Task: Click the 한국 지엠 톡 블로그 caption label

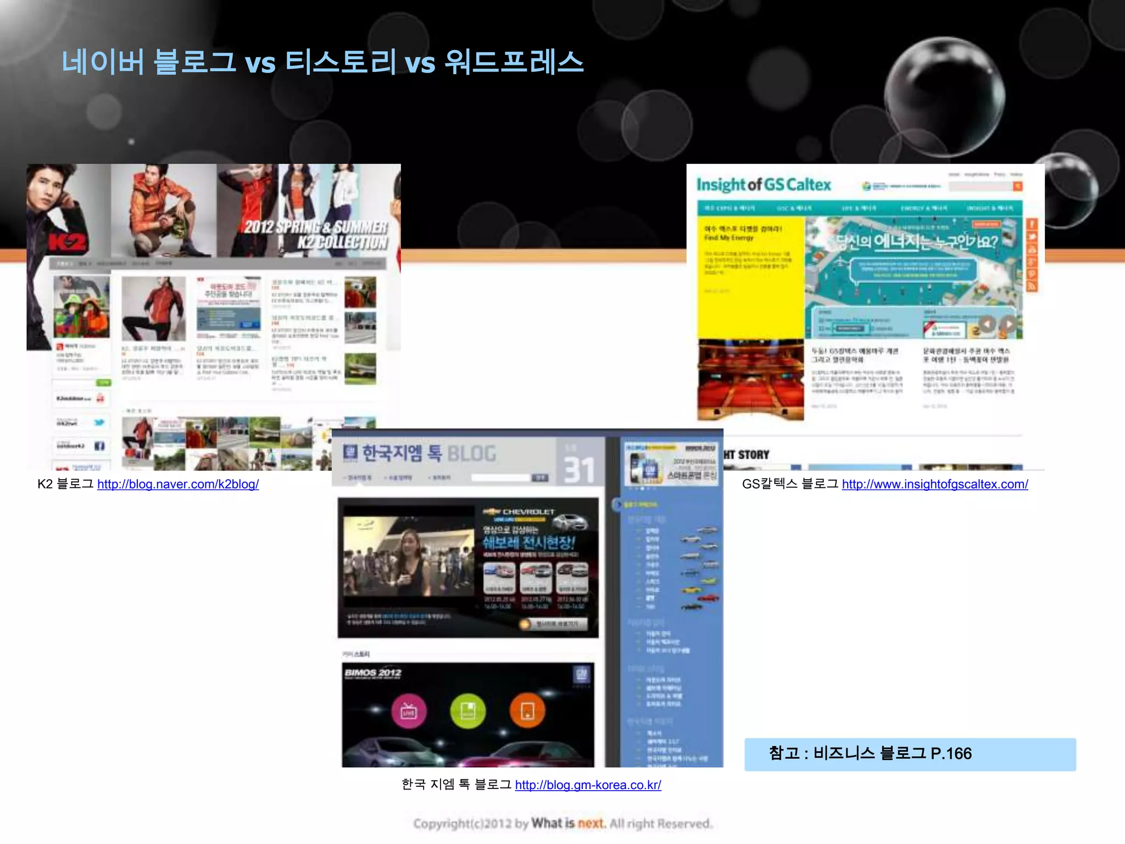Action: (x=456, y=785)
